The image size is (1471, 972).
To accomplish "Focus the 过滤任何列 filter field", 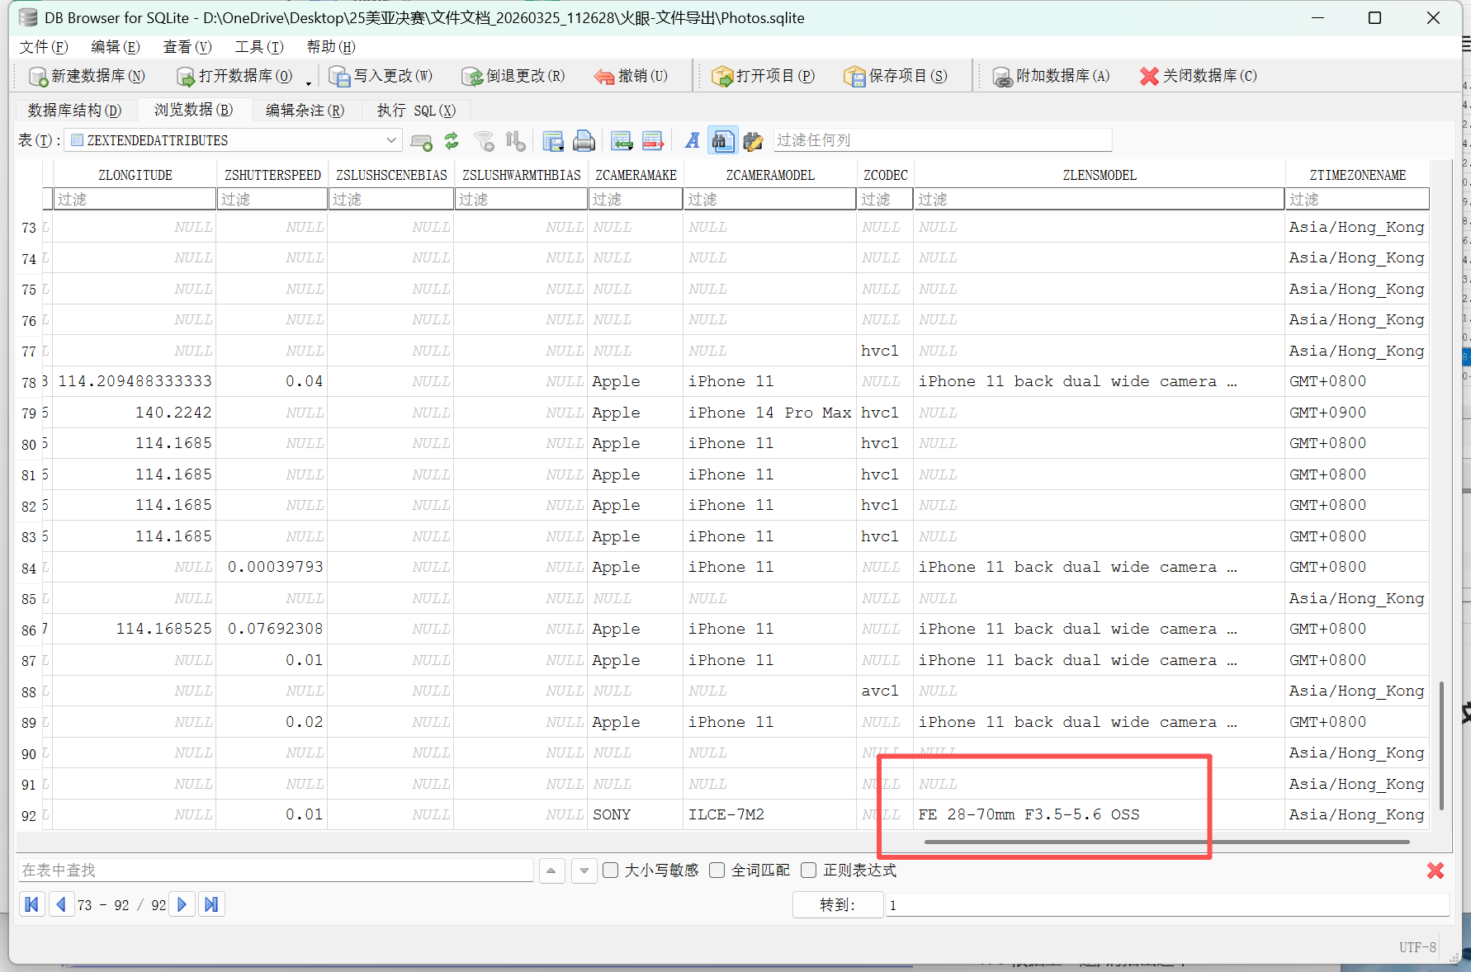I will [x=942, y=140].
